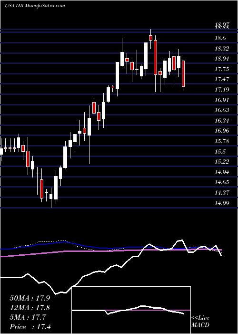This screenshot has width=238, height=334.
Task: Select the 14.37 price axis label
Action: 222,193
